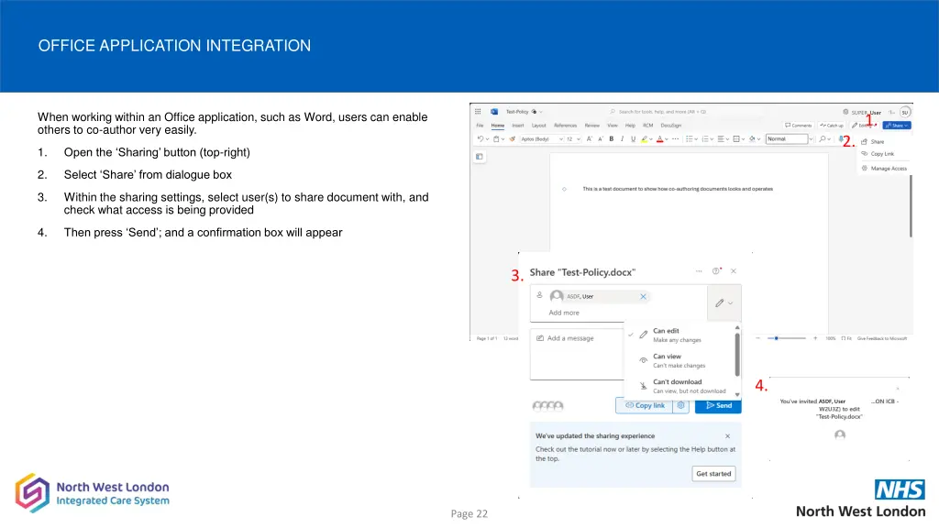The image size is (939, 528).
Task: Click the Copy link button
Action: (x=645, y=405)
